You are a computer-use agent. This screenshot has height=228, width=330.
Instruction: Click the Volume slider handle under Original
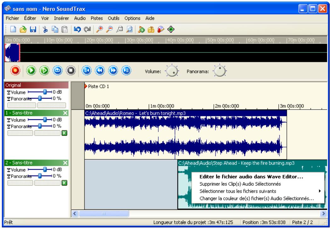point(45,92)
